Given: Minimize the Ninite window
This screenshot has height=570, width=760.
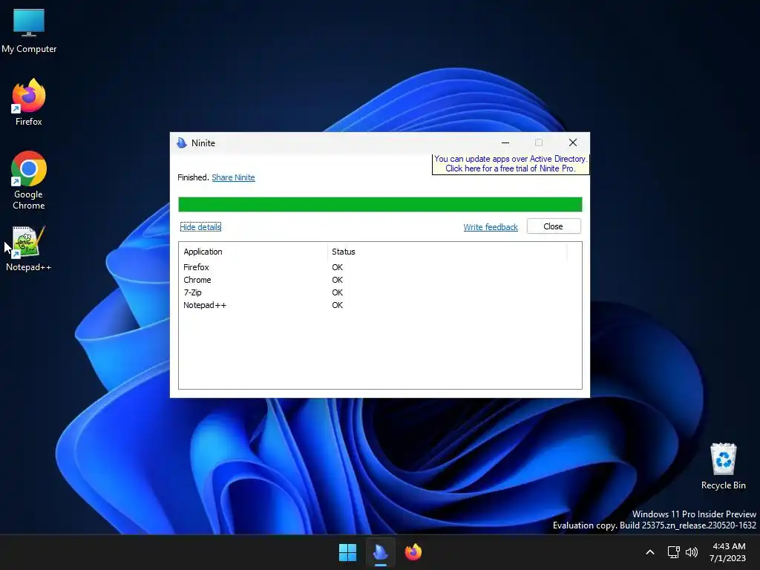Looking at the screenshot, I should click(x=505, y=142).
